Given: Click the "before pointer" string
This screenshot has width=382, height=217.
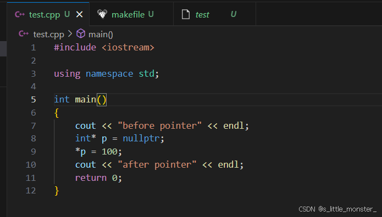Looking at the screenshot, I should tap(160, 125).
